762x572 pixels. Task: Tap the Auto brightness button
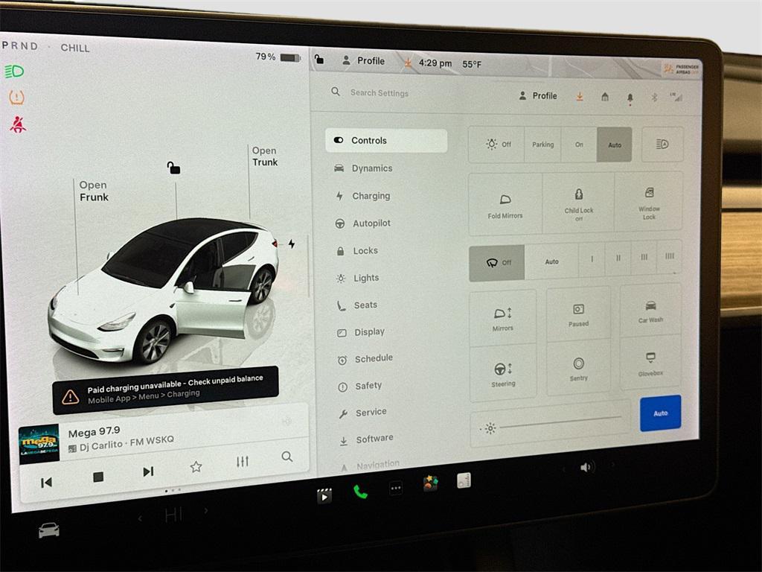[660, 413]
